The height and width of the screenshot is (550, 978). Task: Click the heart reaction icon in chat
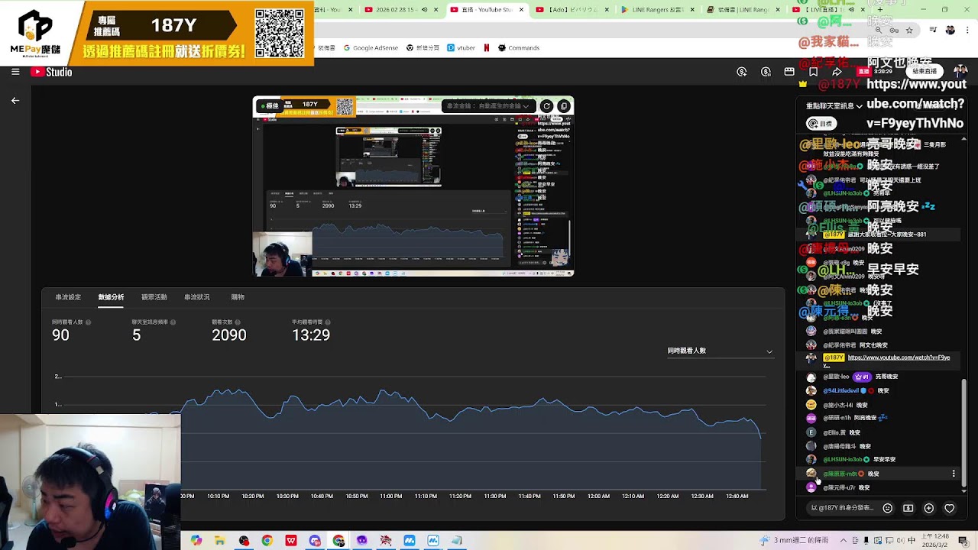coord(949,508)
